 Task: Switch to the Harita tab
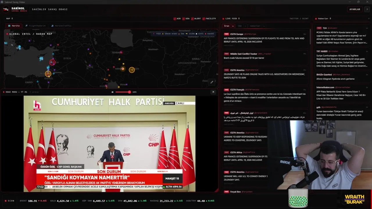14,26
